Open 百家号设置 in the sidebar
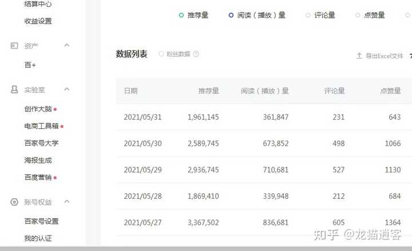 coord(41,221)
